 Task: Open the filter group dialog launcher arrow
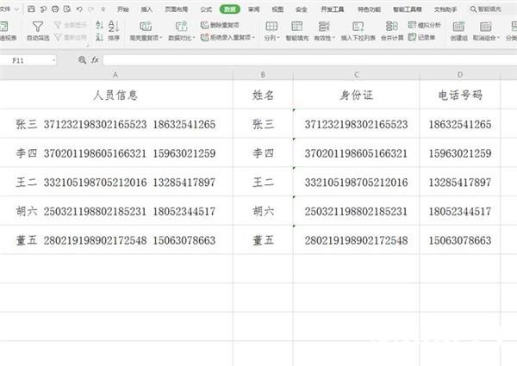[88, 46]
